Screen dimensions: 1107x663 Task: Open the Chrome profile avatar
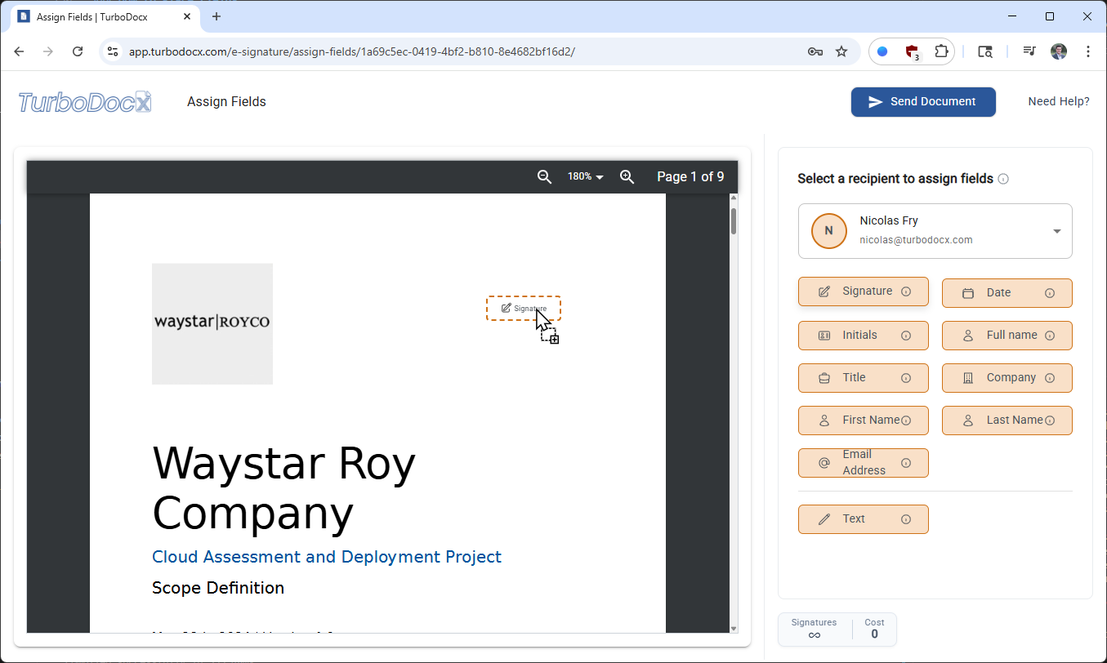[x=1059, y=51]
